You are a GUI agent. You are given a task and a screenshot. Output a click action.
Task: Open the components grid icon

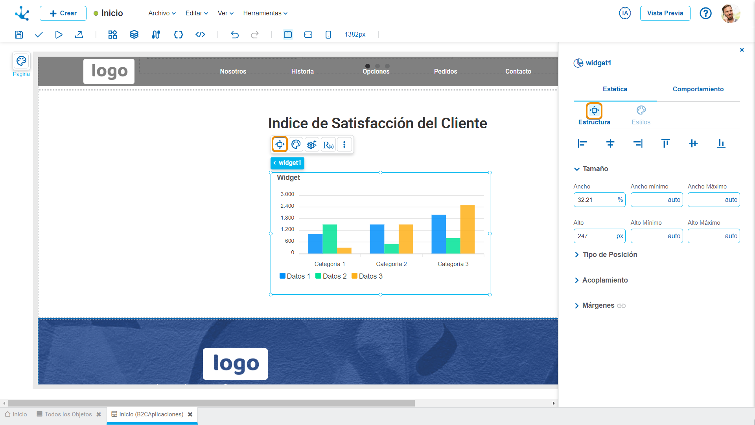pos(113,35)
